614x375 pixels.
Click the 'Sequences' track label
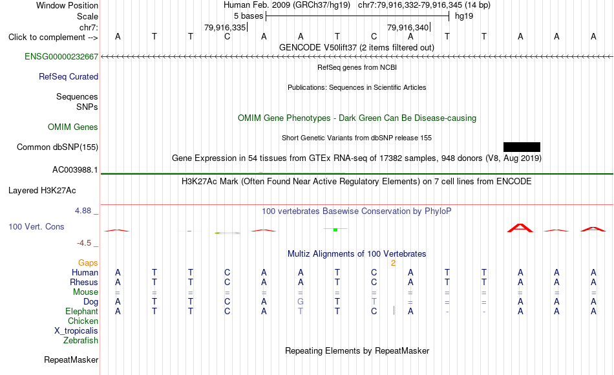click(x=77, y=96)
